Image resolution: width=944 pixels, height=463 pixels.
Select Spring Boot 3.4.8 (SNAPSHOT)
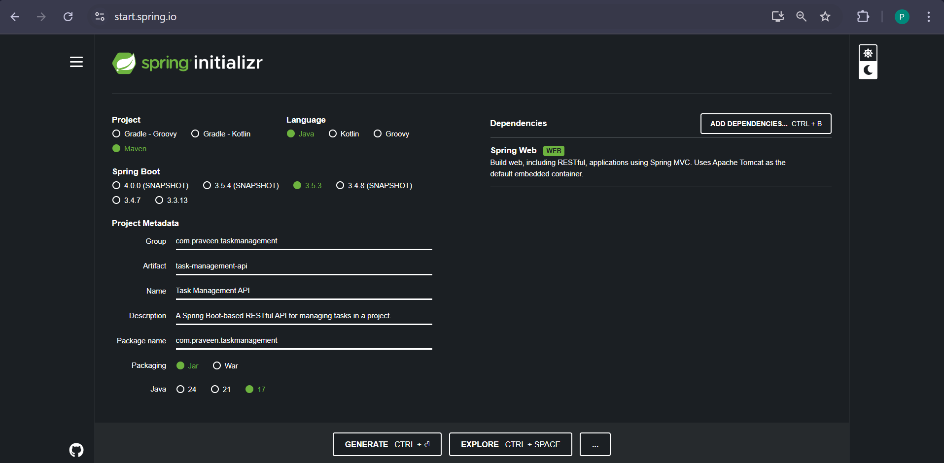pyautogui.click(x=374, y=186)
